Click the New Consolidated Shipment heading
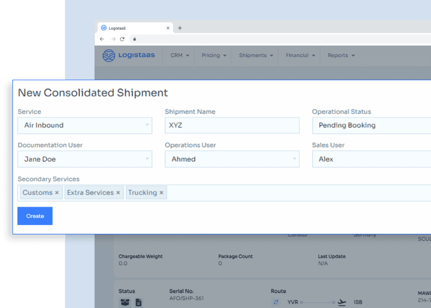Viewport: 431px width, 308px height. (x=93, y=93)
